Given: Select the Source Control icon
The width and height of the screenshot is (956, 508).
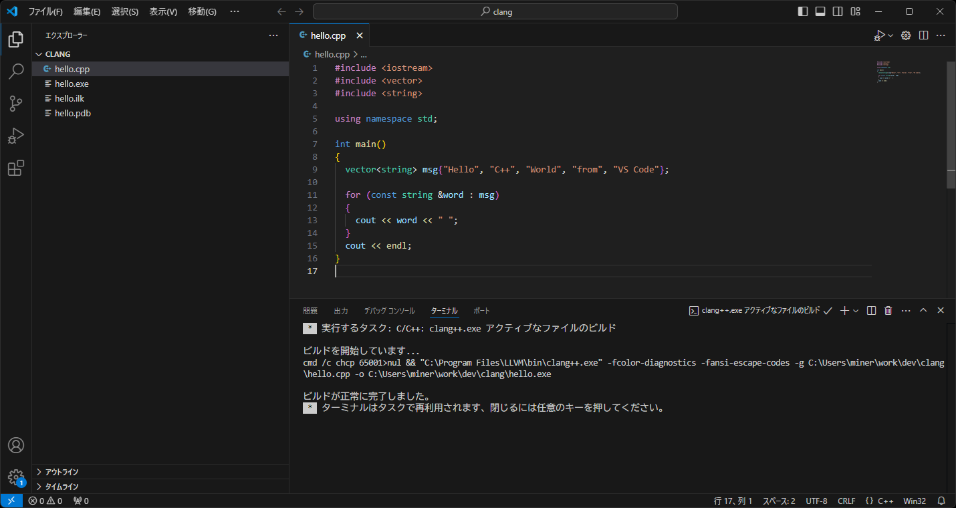Looking at the screenshot, I should point(15,104).
